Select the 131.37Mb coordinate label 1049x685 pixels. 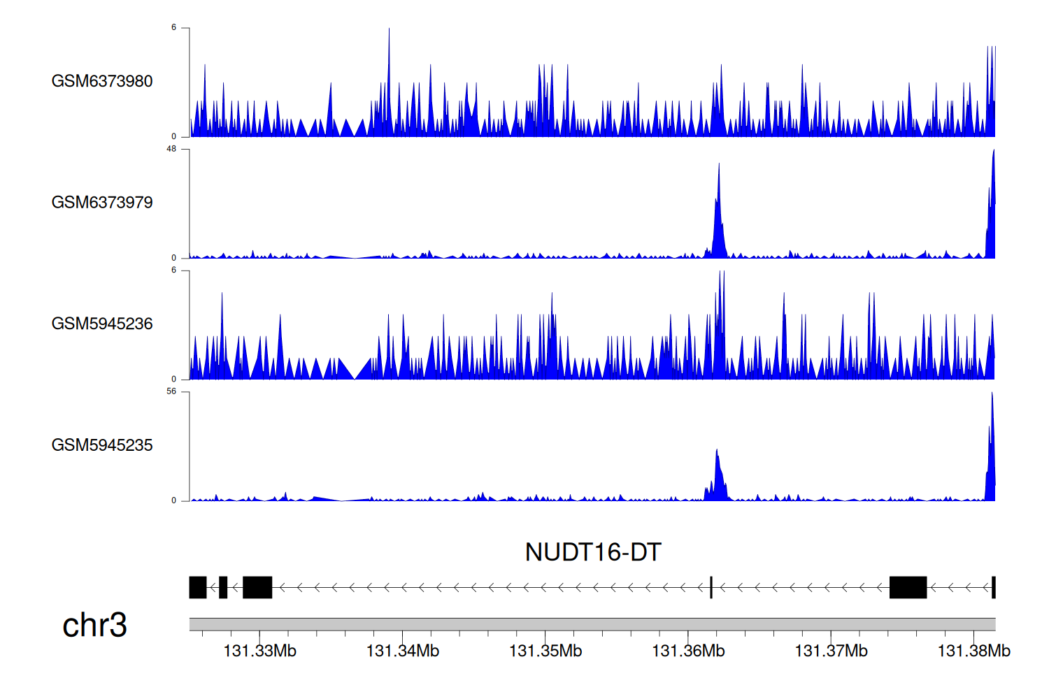(831, 651)
